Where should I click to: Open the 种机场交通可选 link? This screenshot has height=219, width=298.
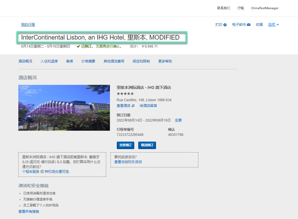(57, 172)
